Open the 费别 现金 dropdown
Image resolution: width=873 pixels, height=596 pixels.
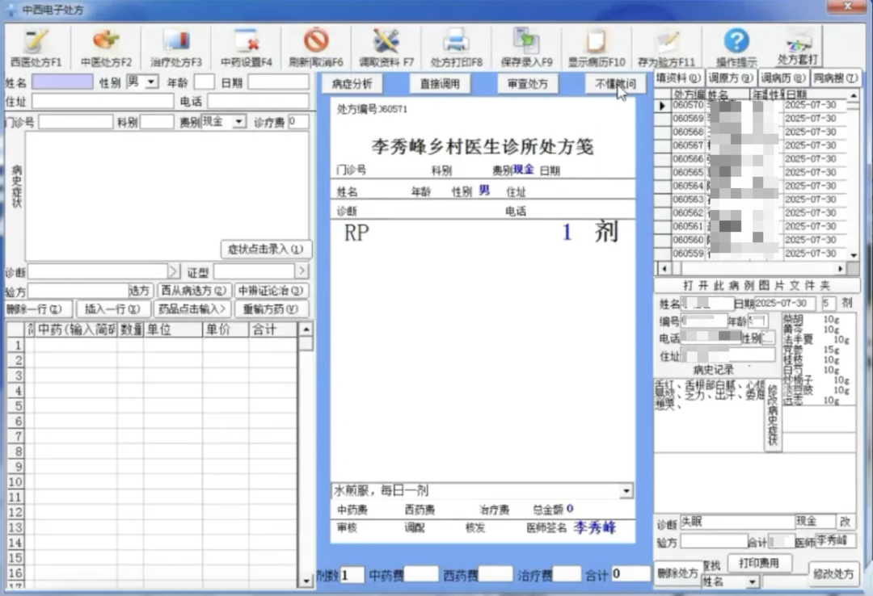[238, 122]
